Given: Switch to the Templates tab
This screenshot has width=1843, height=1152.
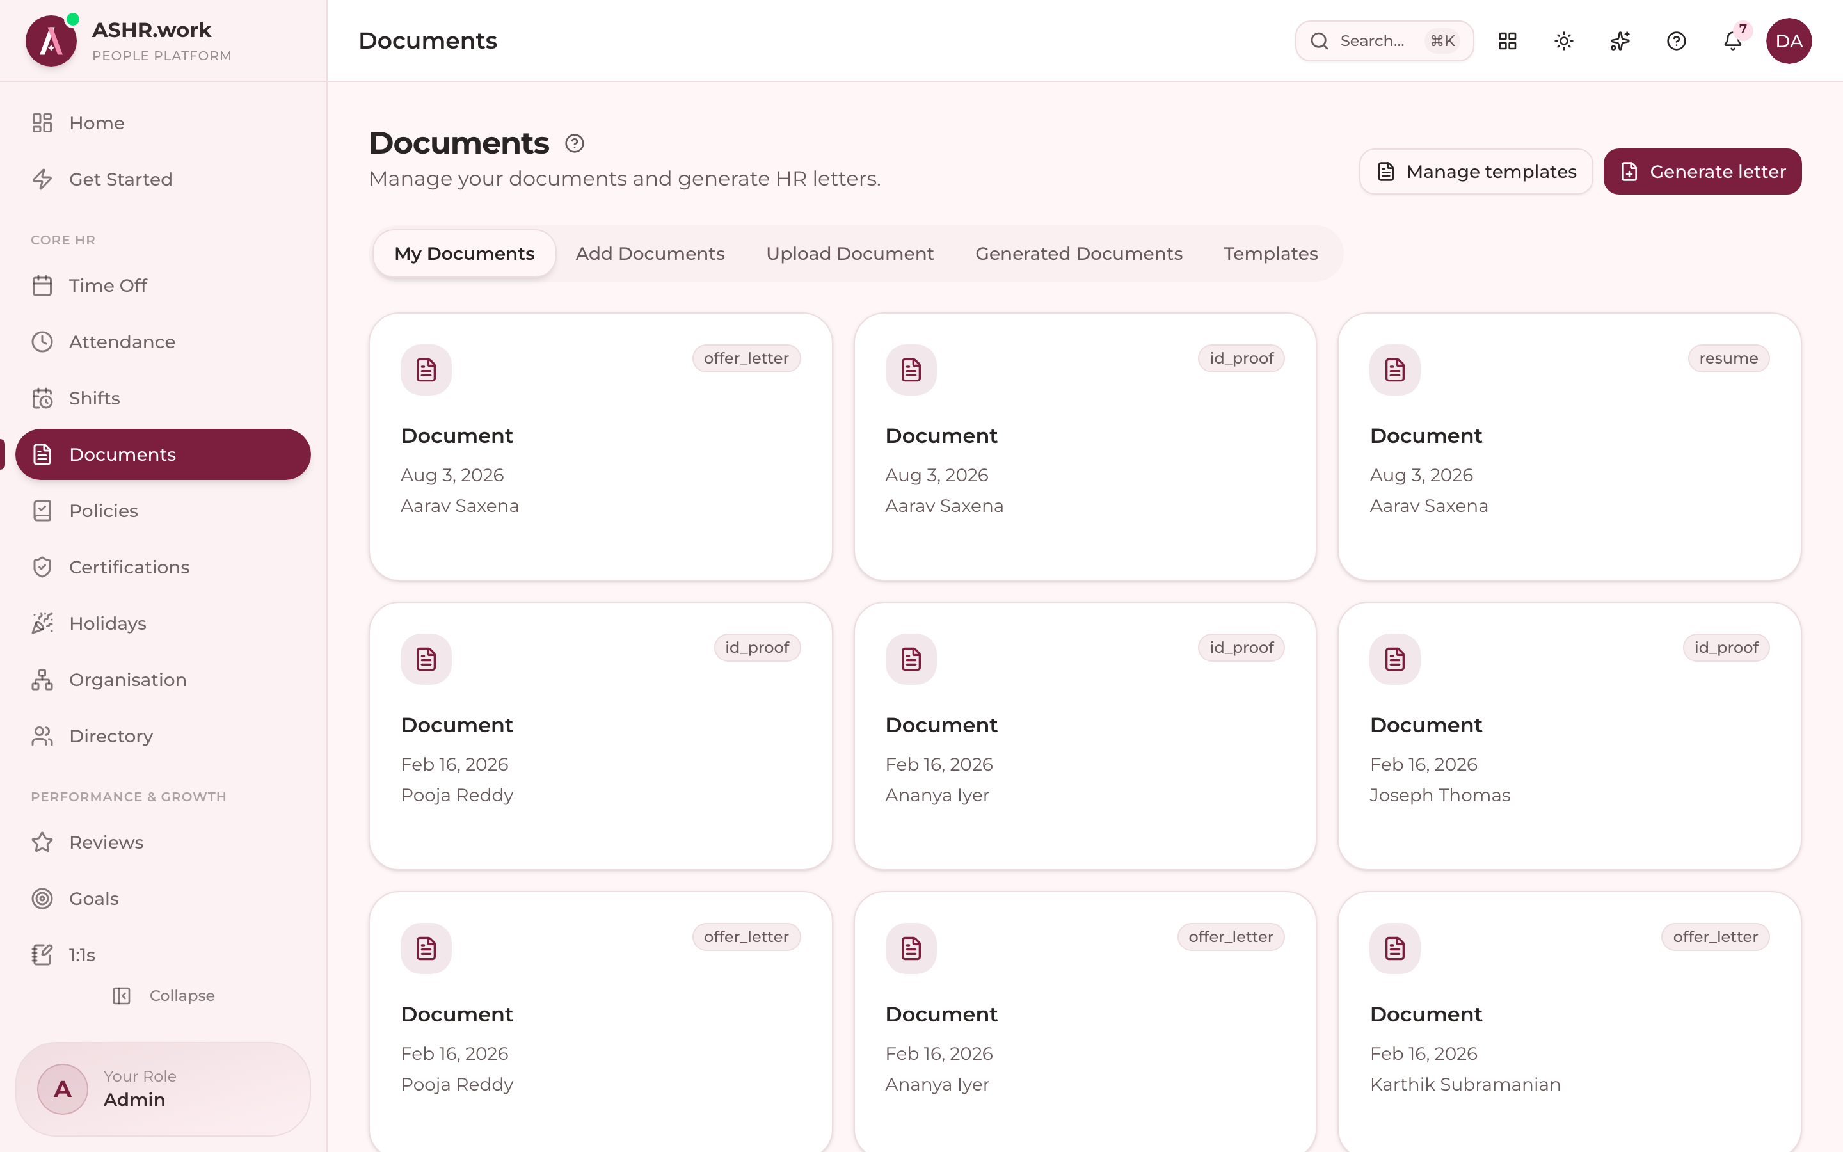Looking at the screenshot, I should tap(1270, 253).
